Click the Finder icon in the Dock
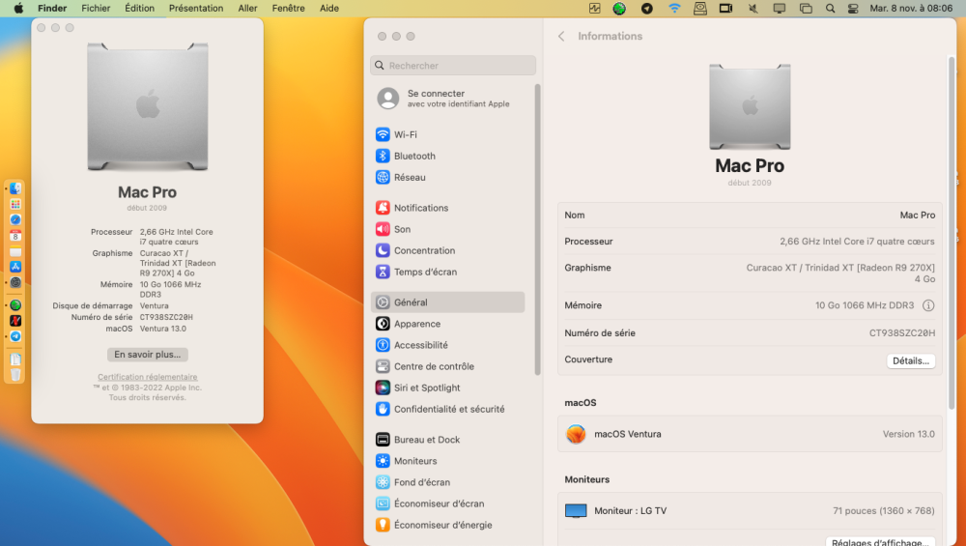Viewport: 966px width, 546px height. 15,188
